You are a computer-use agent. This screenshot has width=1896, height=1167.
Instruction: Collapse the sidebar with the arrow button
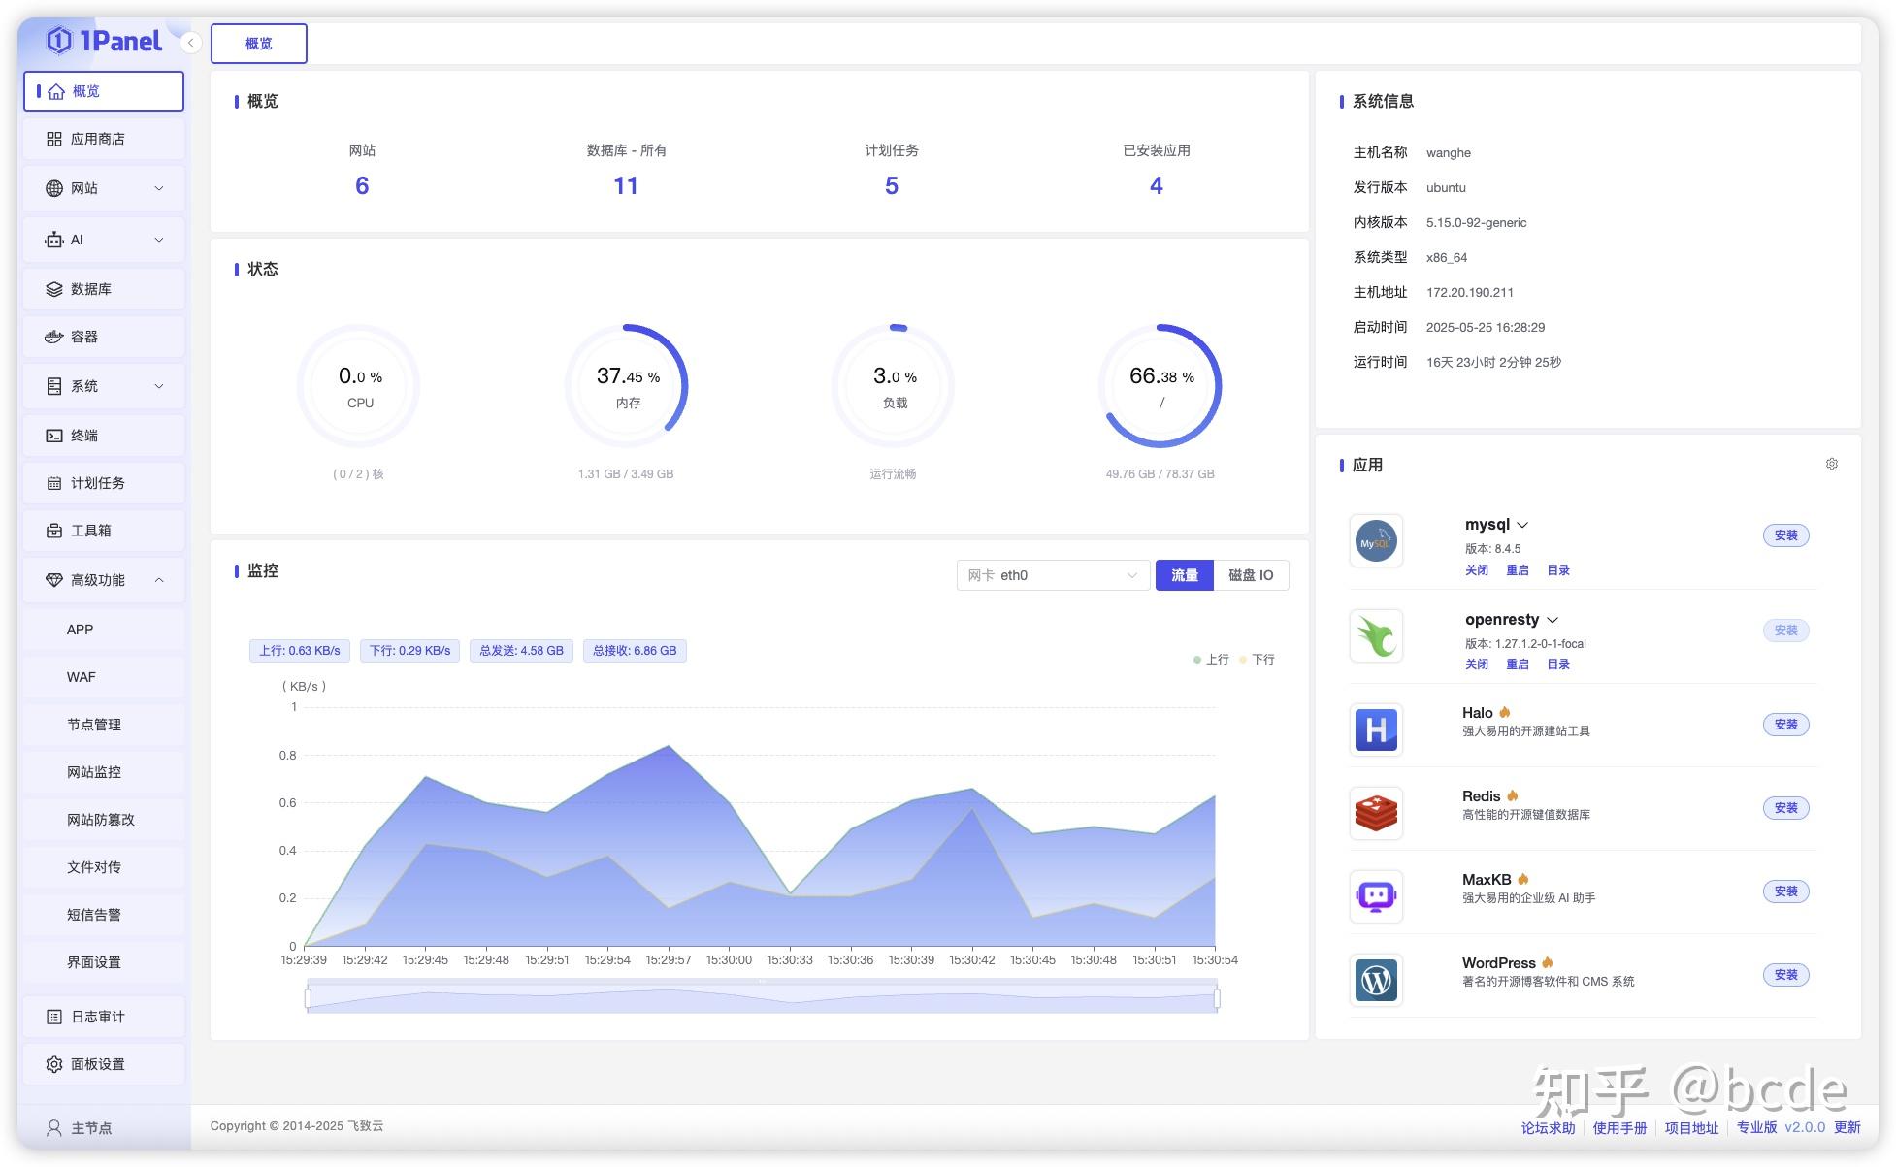tap(190, 43)
